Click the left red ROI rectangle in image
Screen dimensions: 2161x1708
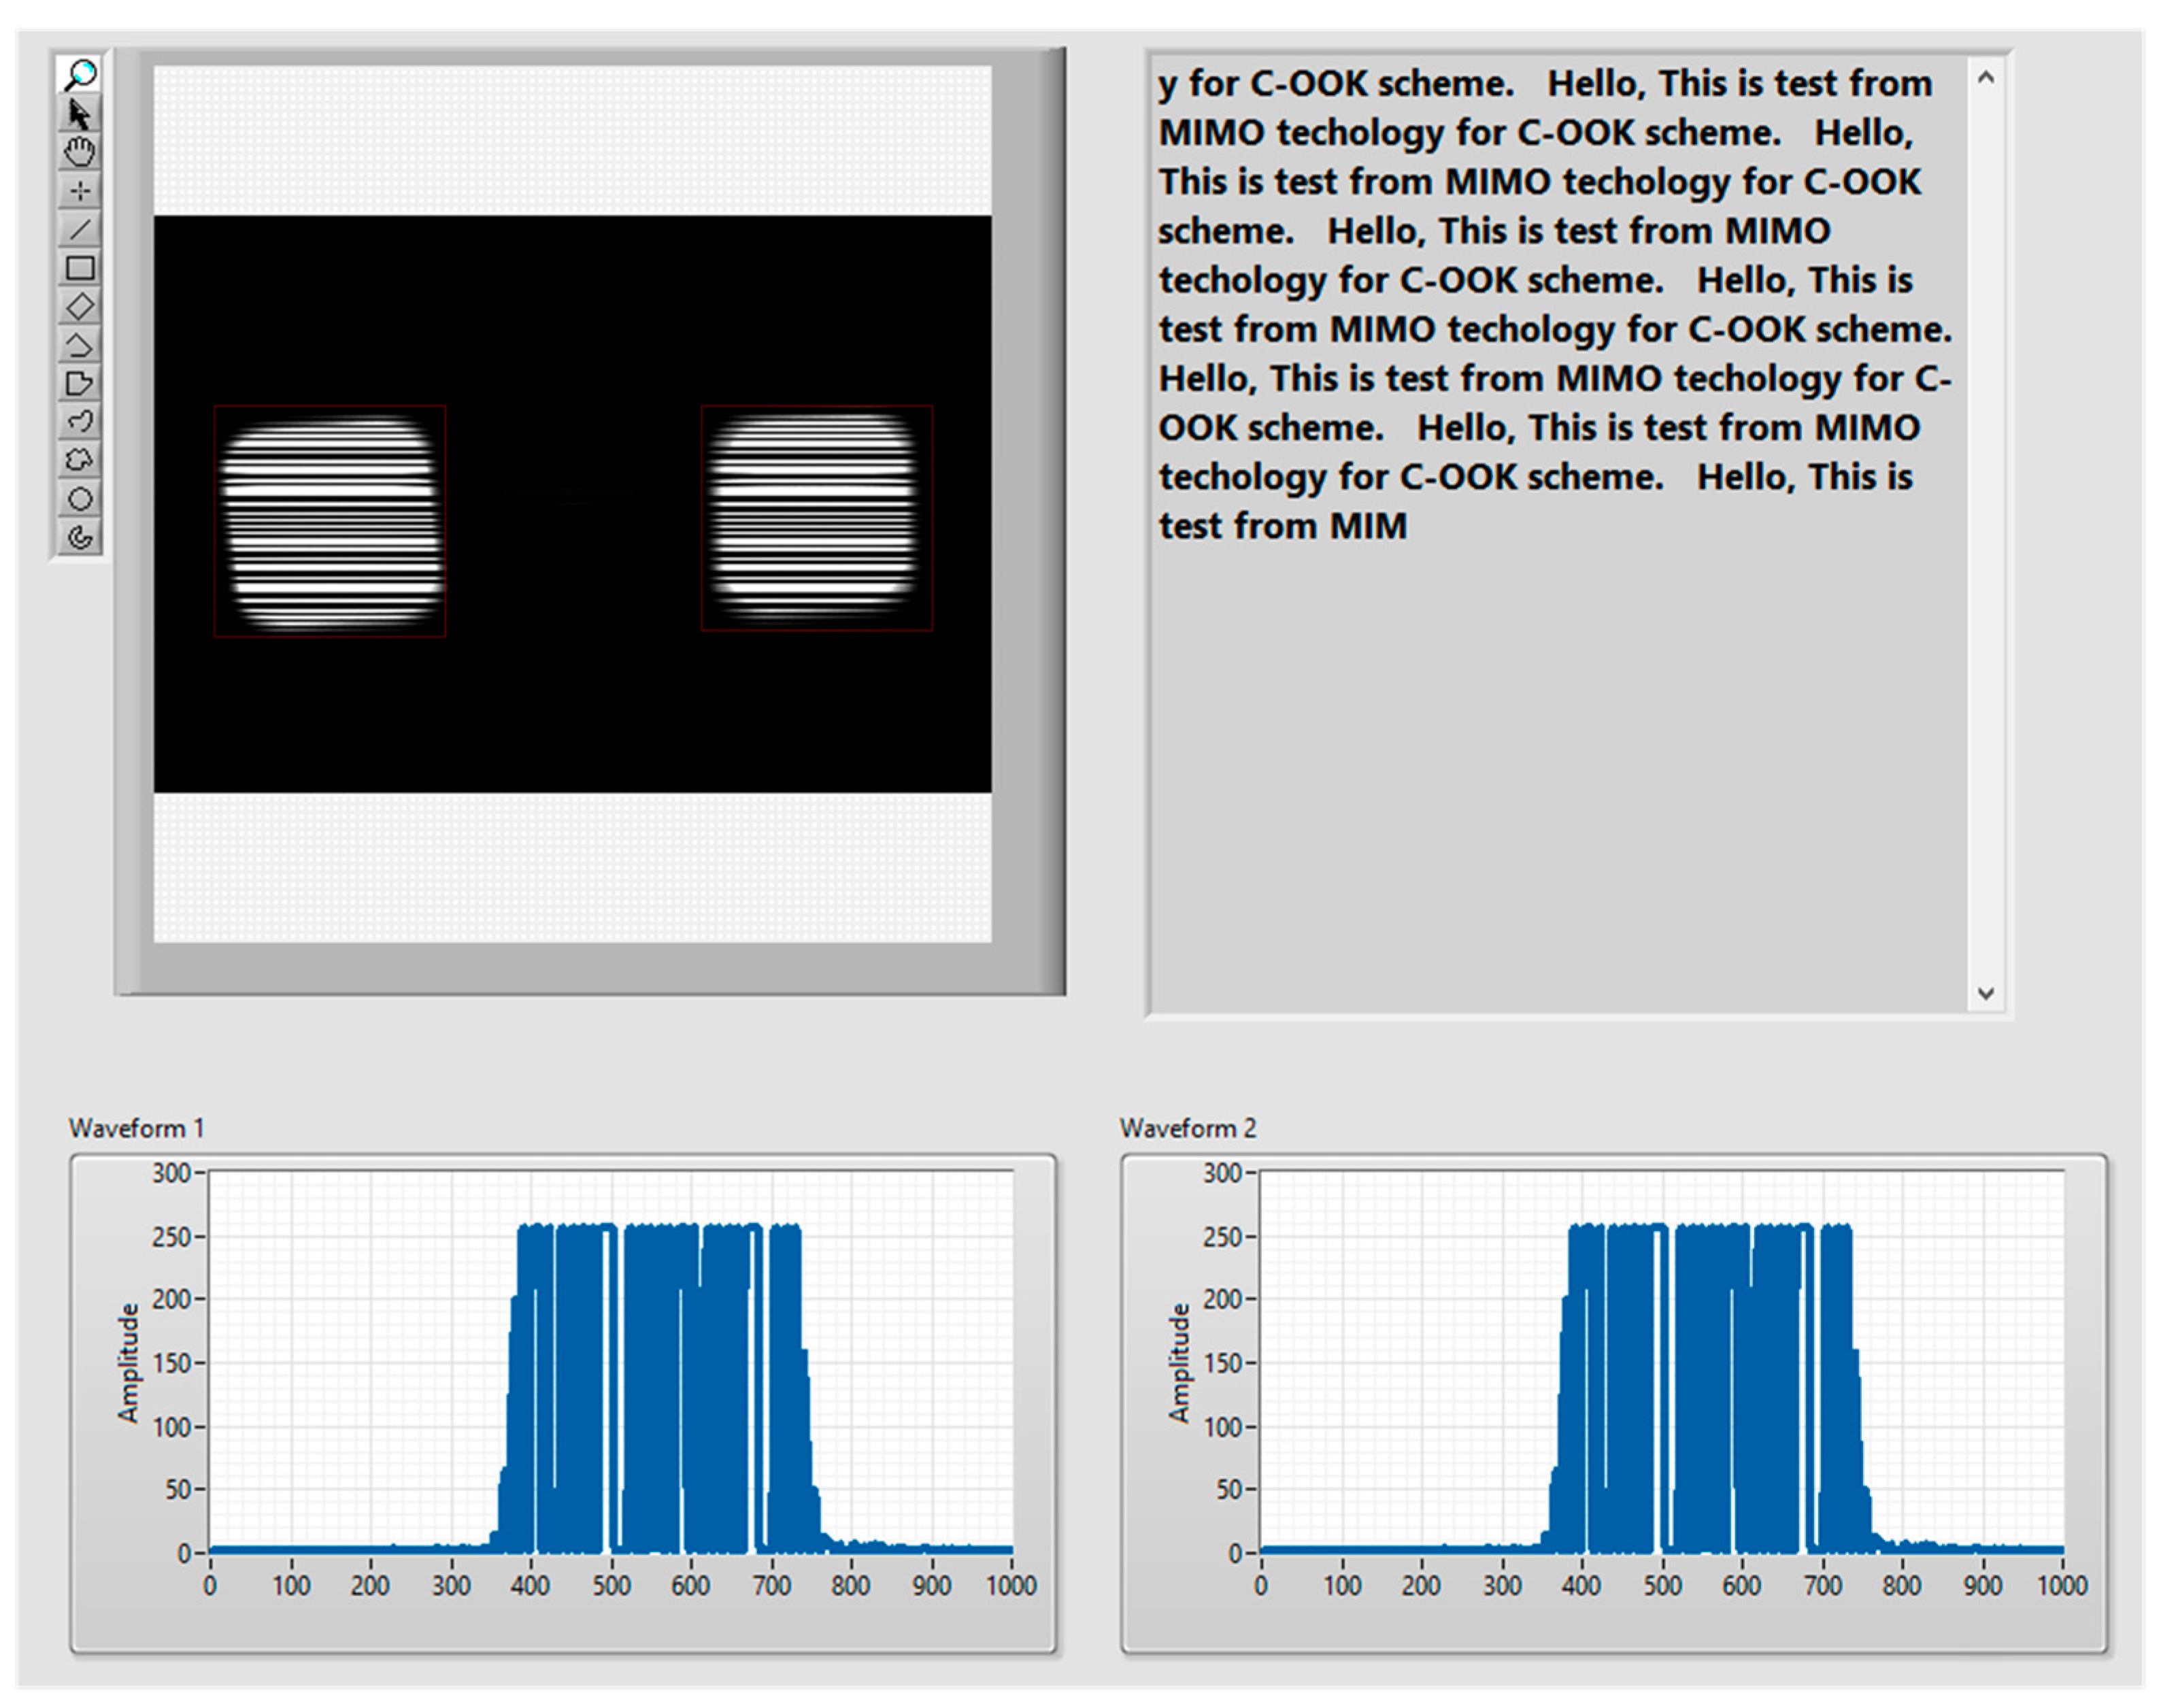coord(330,521)
